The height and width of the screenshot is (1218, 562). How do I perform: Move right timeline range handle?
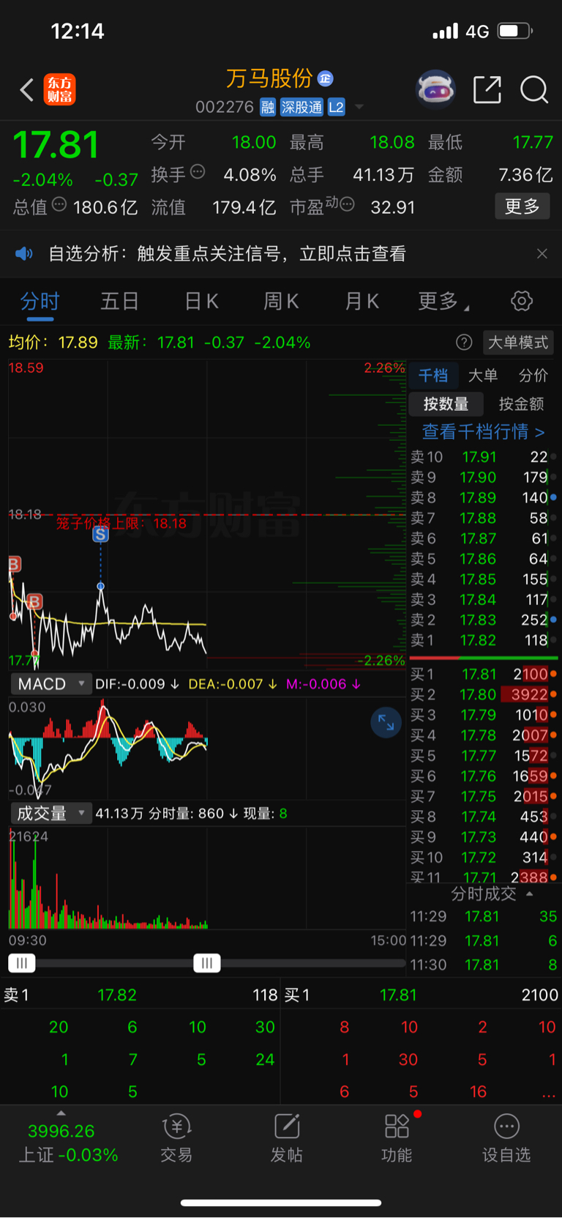[207, 963]
